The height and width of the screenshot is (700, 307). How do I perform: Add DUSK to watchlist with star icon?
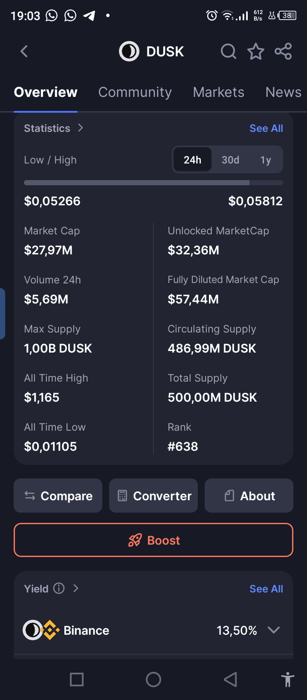point(256,52)
